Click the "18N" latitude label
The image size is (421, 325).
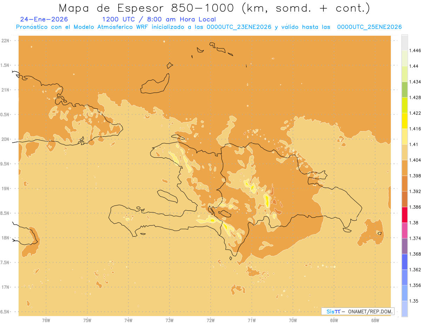[6, 238]
